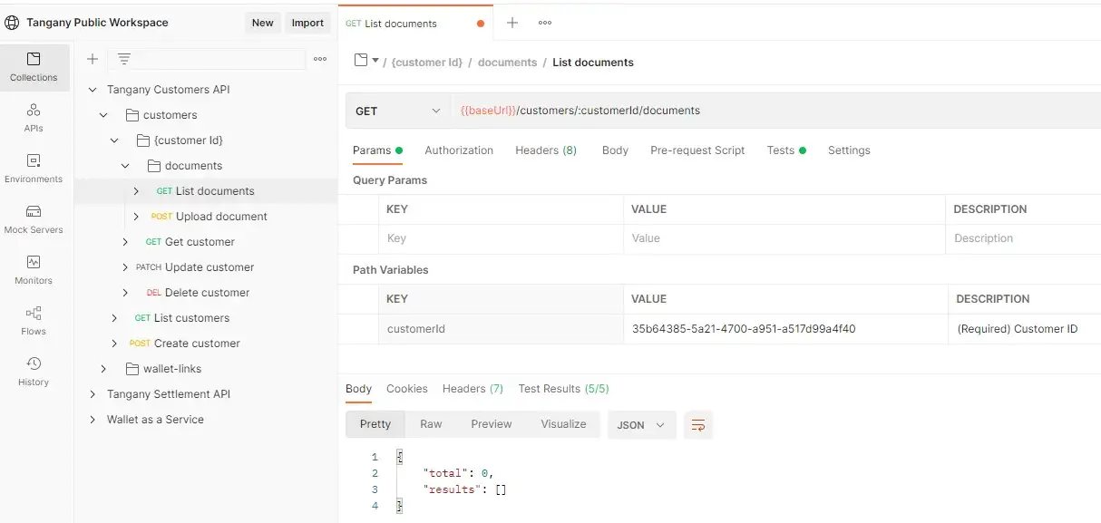Click the Import button
The image size is (1101, 523).
click(307, 23)
